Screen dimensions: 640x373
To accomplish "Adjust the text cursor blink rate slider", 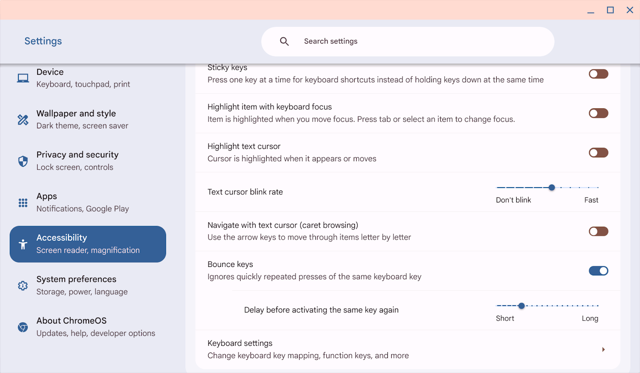I will point(552,187).
